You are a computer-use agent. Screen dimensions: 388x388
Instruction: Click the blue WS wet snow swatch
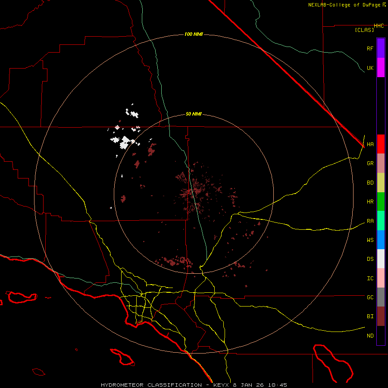click(x=381, y=240)
